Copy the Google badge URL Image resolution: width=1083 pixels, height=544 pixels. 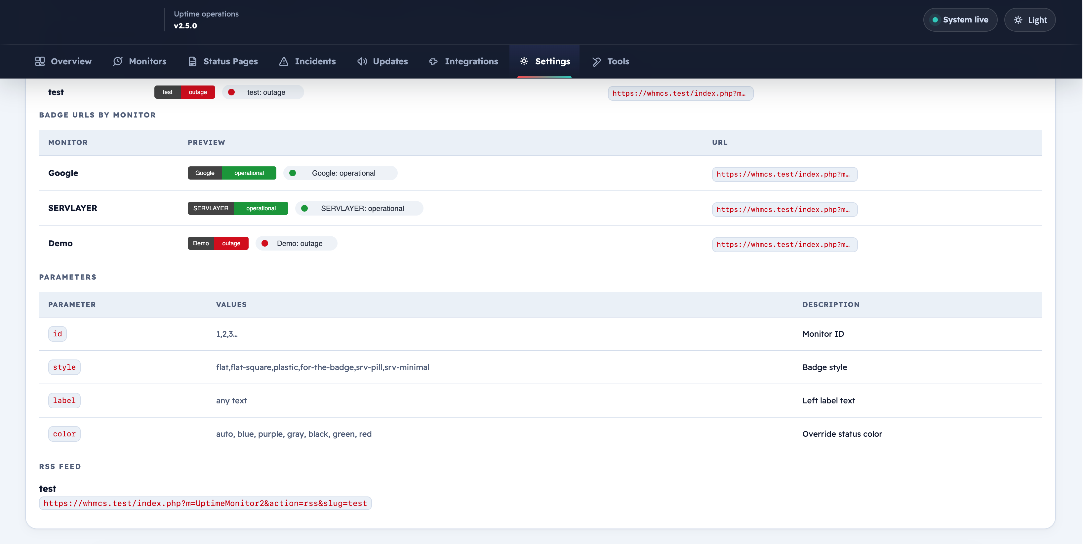(x=784, y=174)
